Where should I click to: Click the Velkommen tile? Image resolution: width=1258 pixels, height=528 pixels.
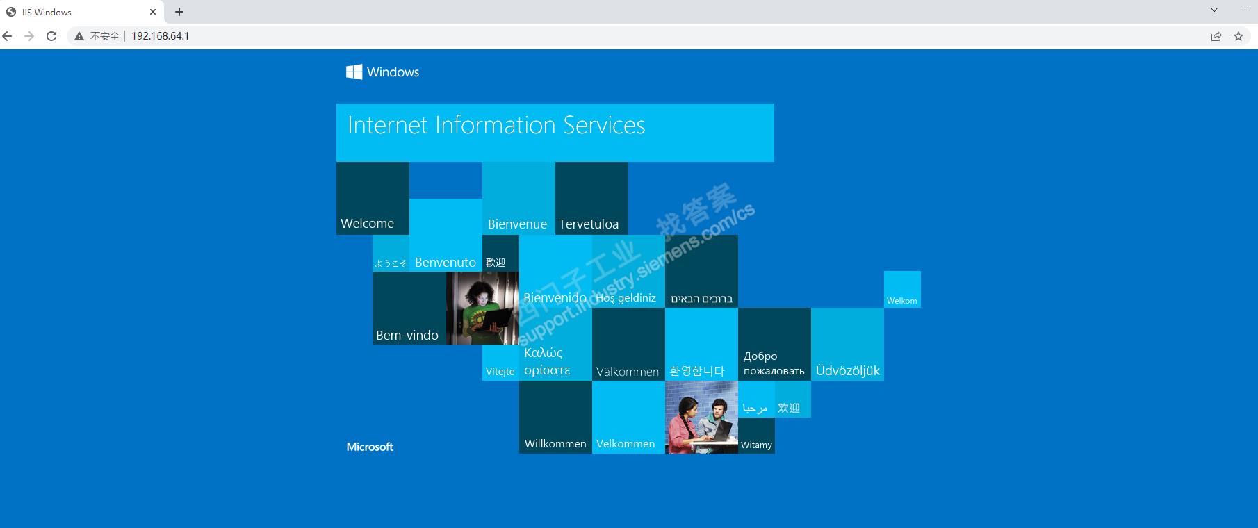coord(628,417)
